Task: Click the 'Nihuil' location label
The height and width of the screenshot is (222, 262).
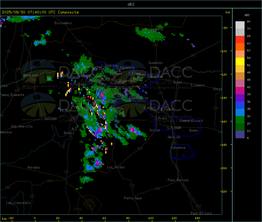Action: click(x=69, y=133)
